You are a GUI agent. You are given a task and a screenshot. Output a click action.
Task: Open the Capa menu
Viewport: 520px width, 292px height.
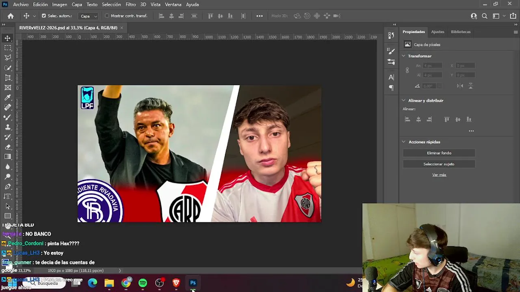pyautogui.click(x=77, y=4)
